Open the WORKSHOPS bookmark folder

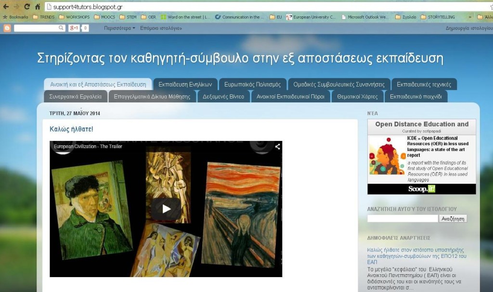74,17
